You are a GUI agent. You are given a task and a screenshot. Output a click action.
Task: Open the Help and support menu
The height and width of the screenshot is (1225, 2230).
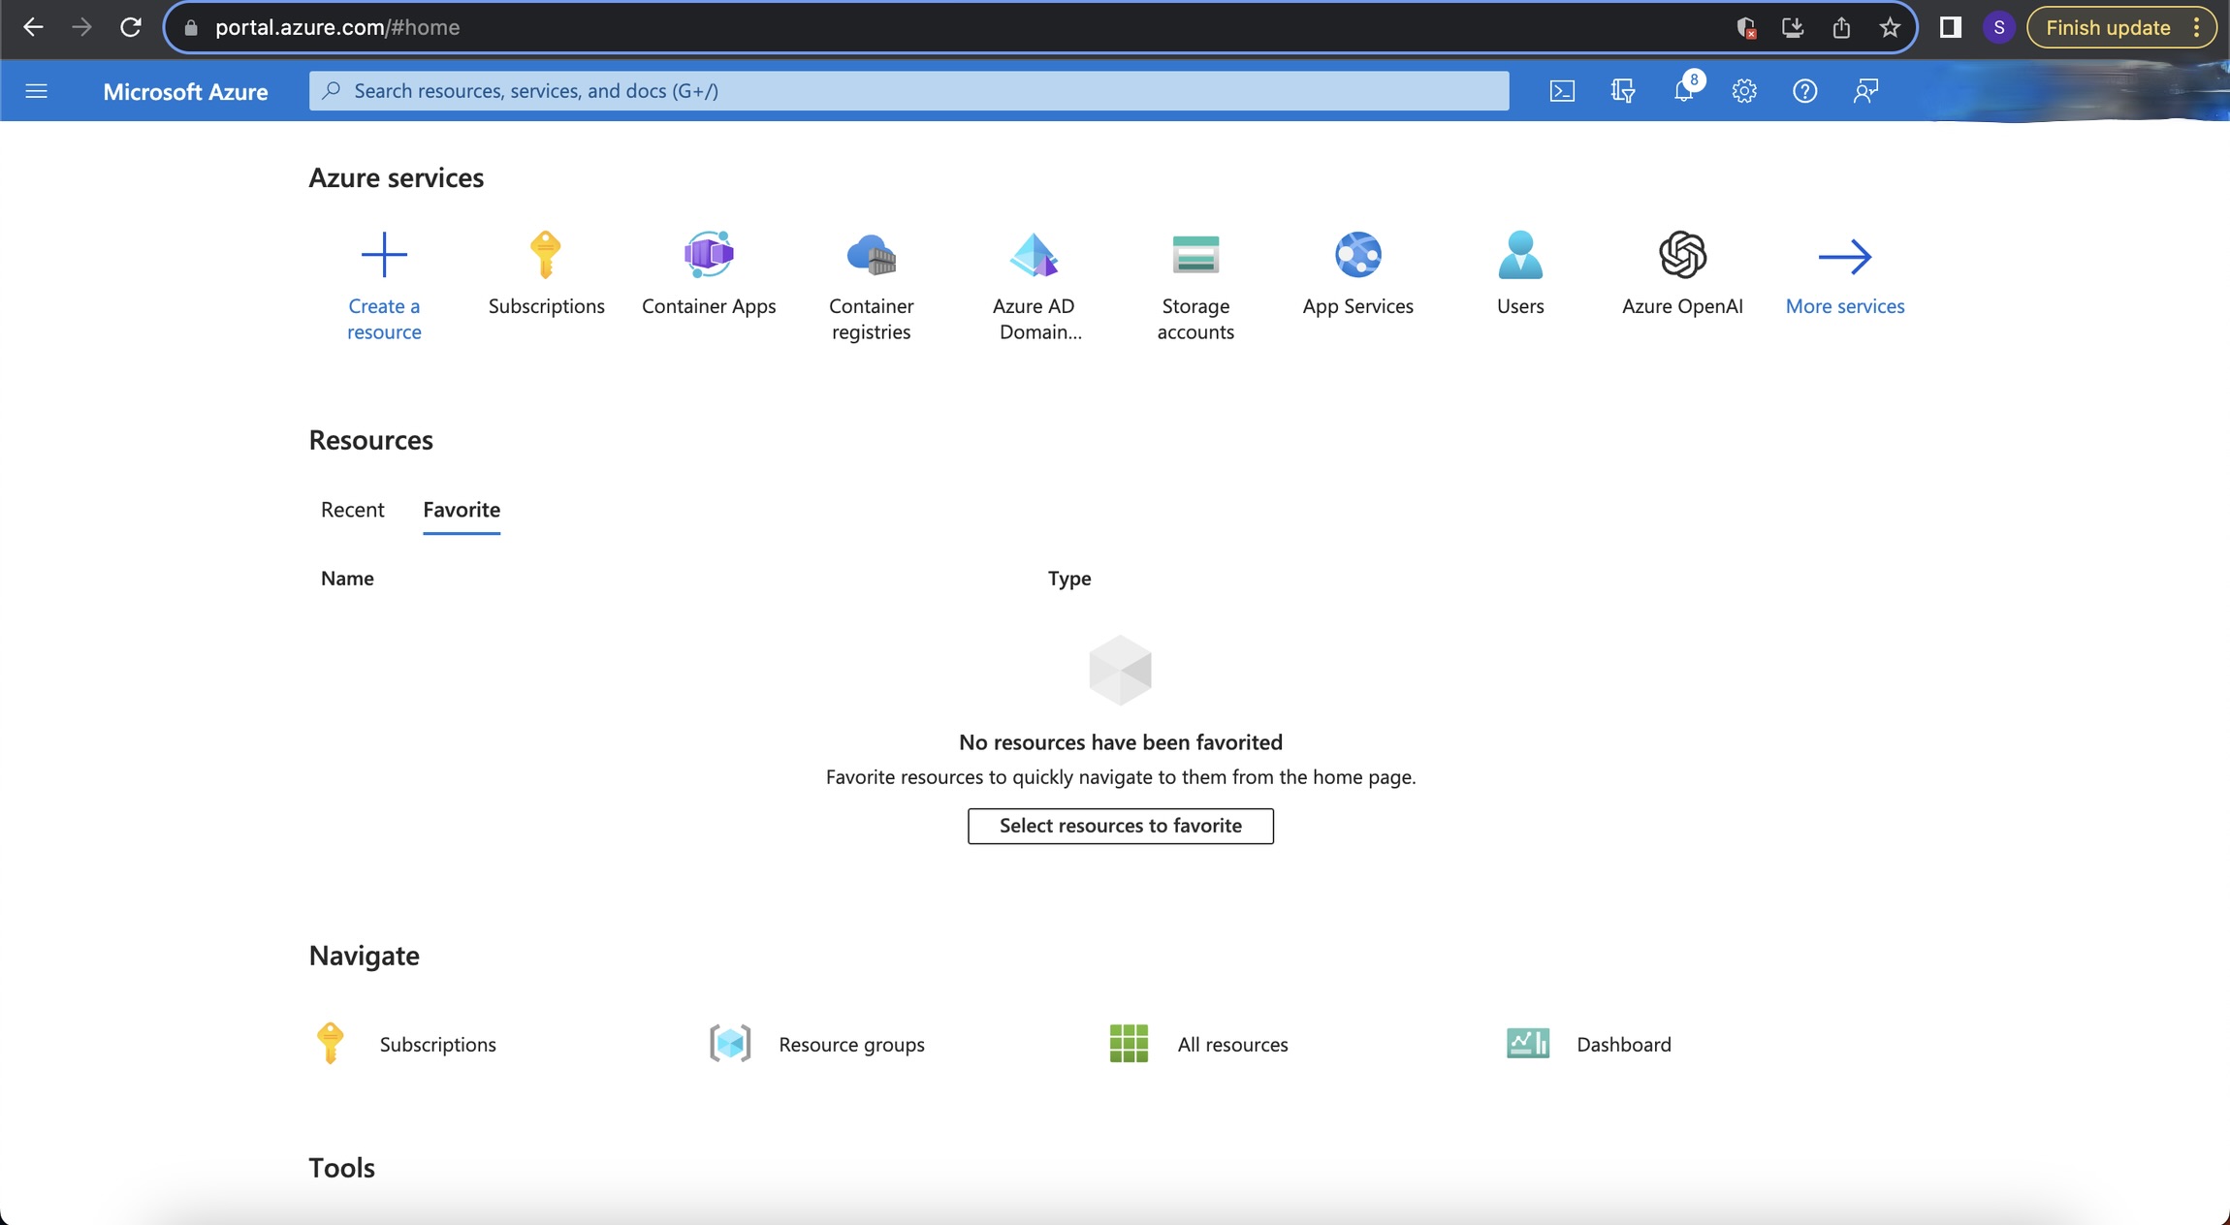1804,90
